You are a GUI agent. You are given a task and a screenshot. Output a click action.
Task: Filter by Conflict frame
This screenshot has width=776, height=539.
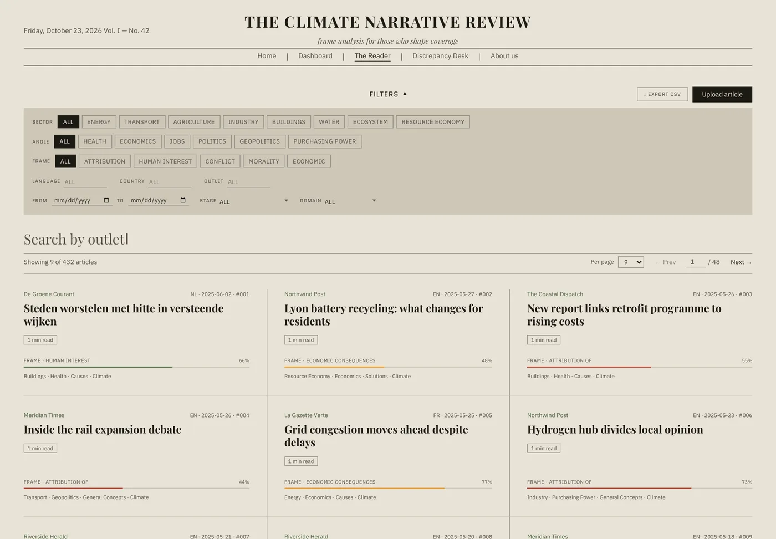click(x=220, y=161)
